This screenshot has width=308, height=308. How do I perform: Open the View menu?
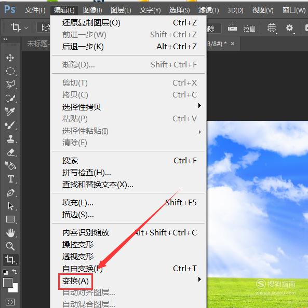pyautogui.click(x=263, y=10)
